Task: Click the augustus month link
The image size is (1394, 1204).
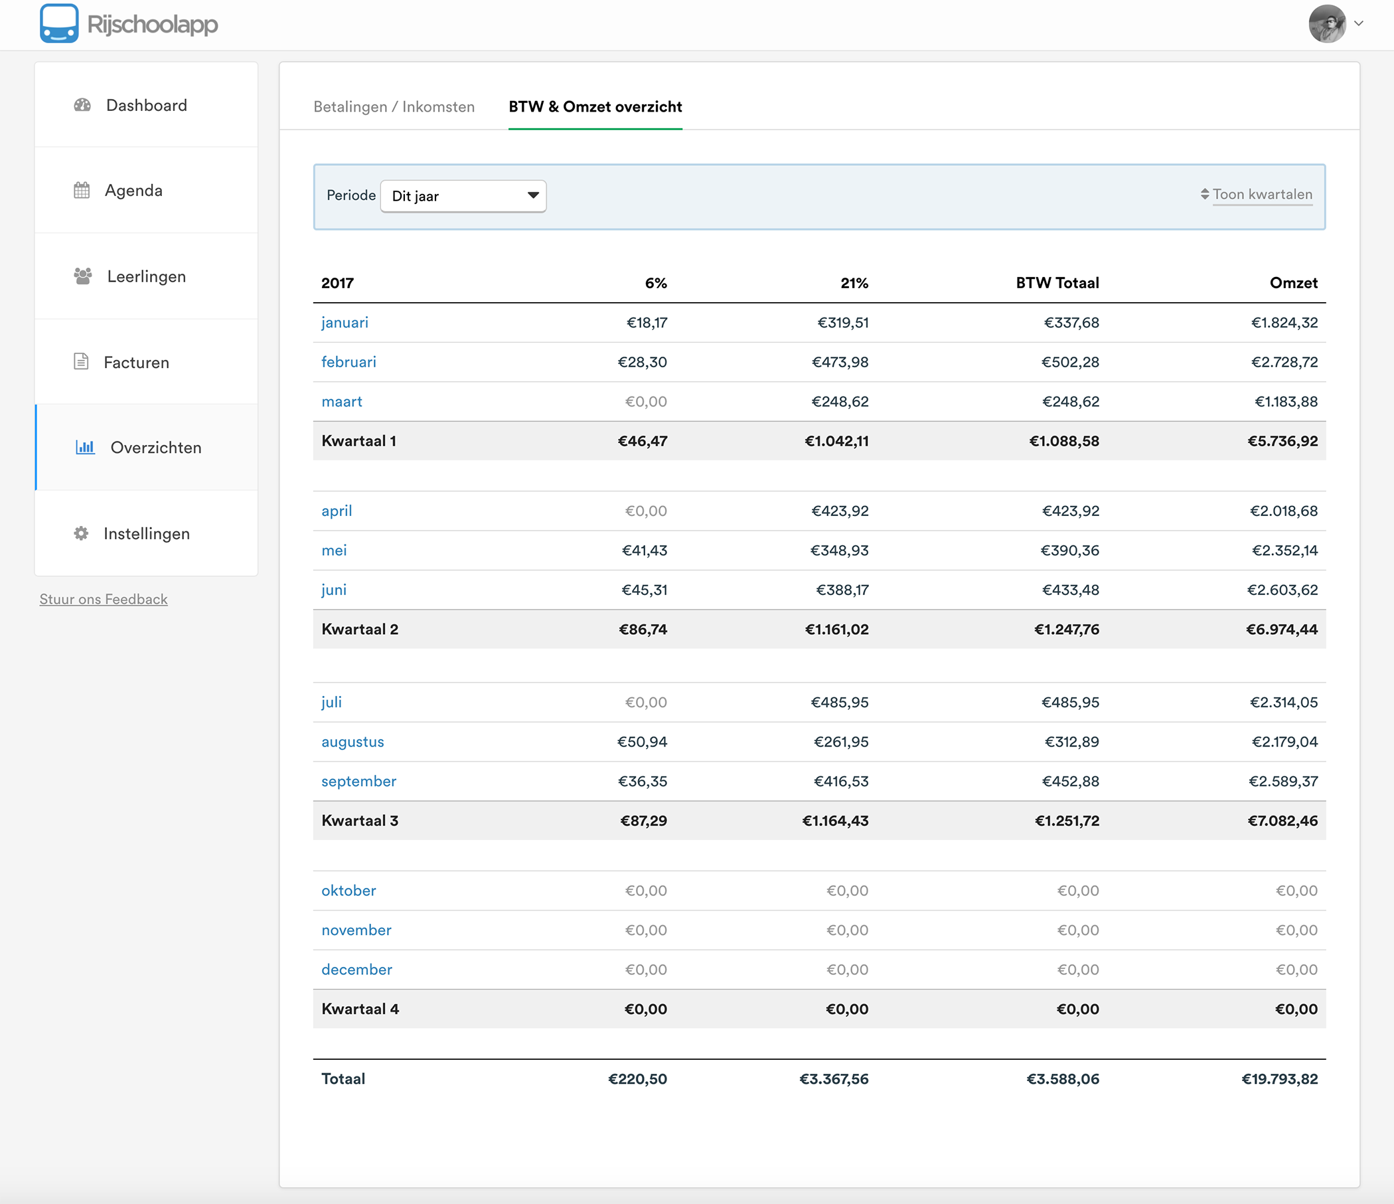Action: (352, 742)
